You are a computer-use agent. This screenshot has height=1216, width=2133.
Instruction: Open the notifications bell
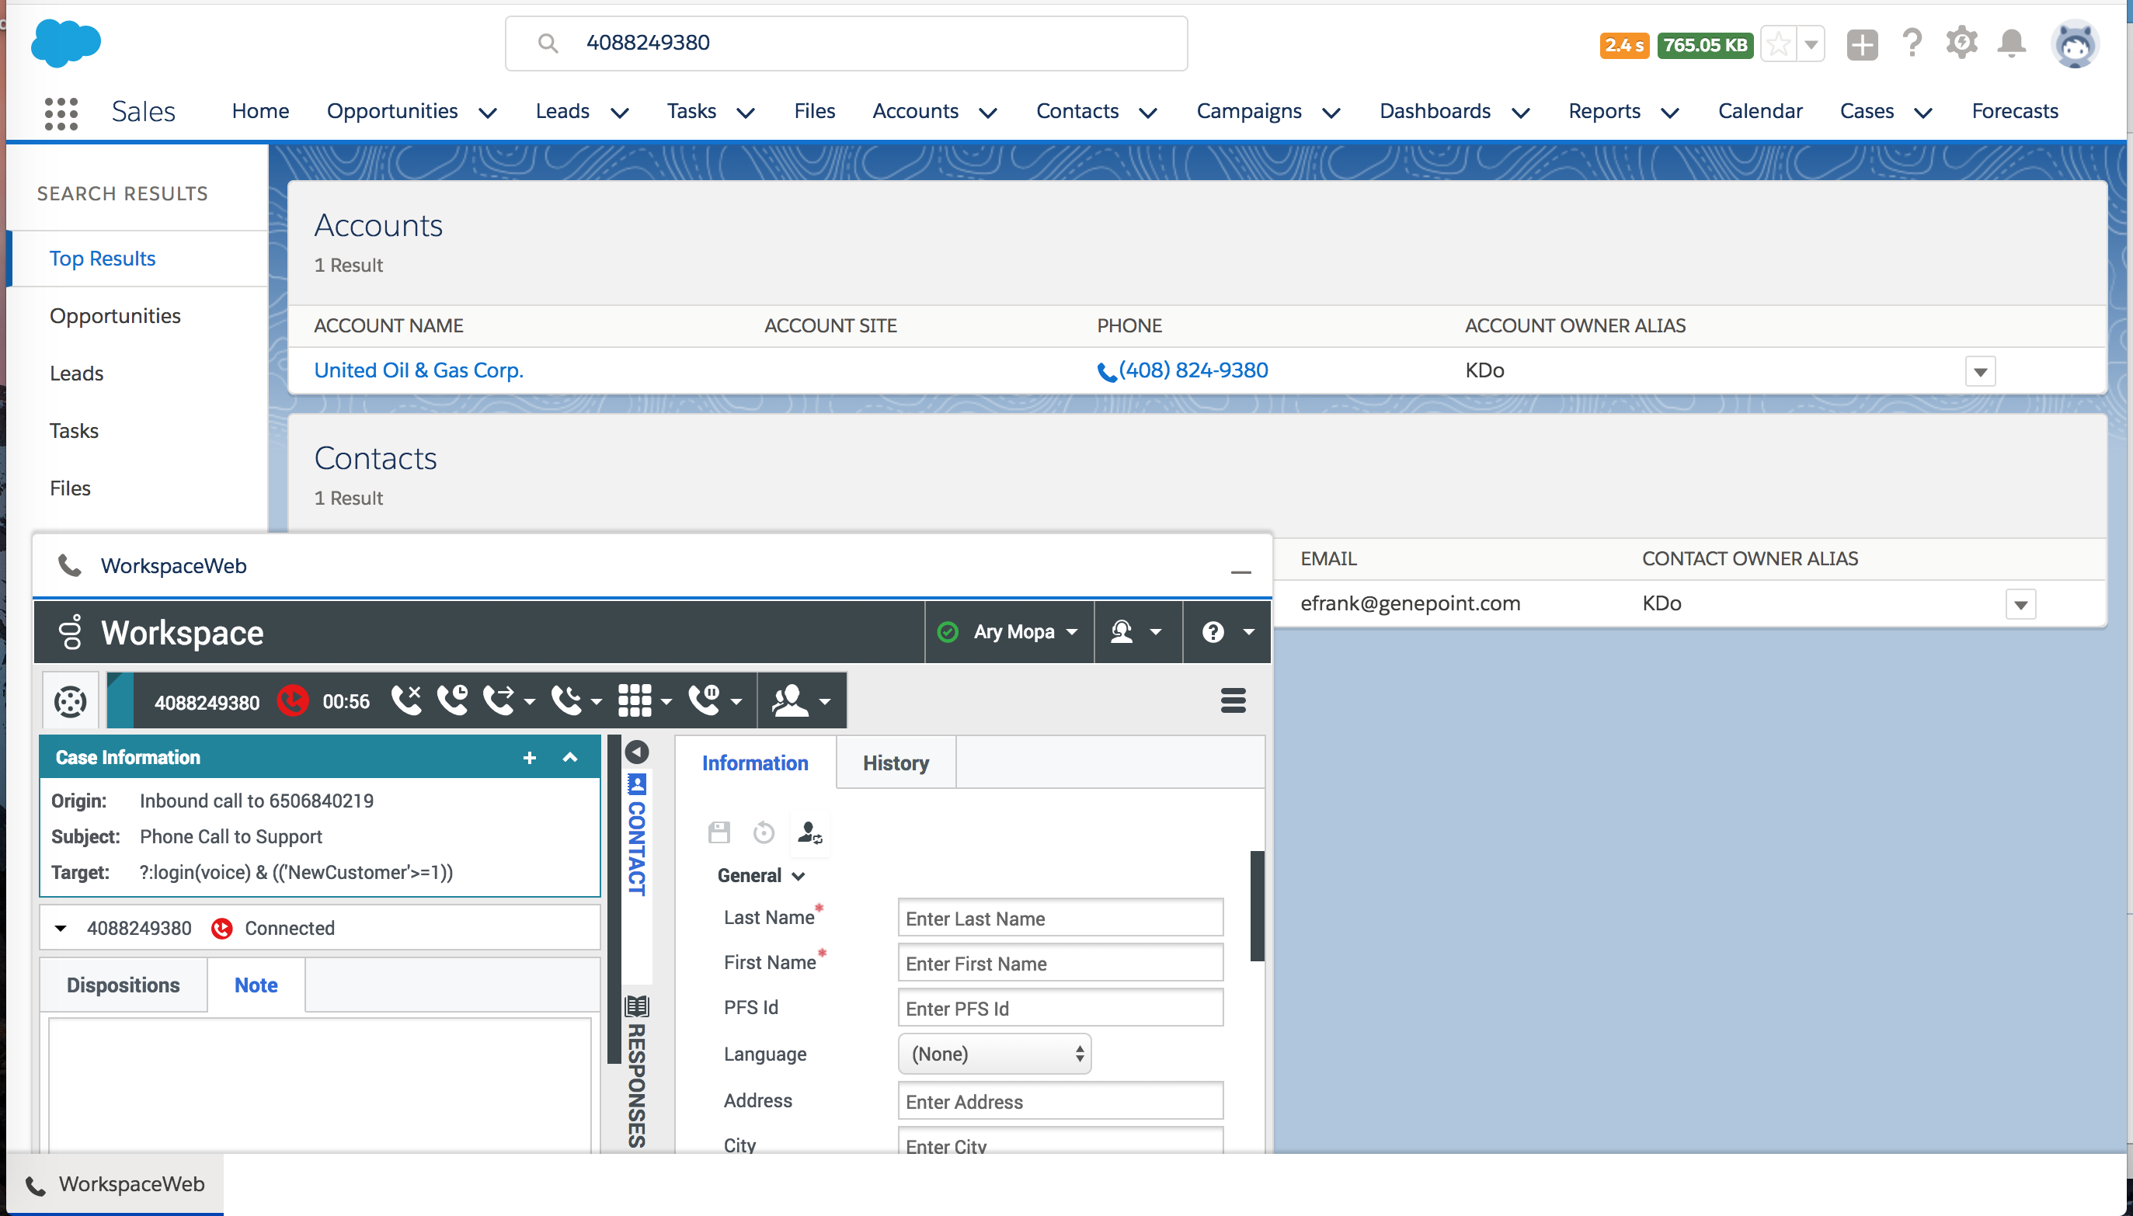(x=2012, y=43)
